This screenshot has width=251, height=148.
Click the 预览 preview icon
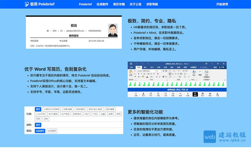(x=210, y=94)
